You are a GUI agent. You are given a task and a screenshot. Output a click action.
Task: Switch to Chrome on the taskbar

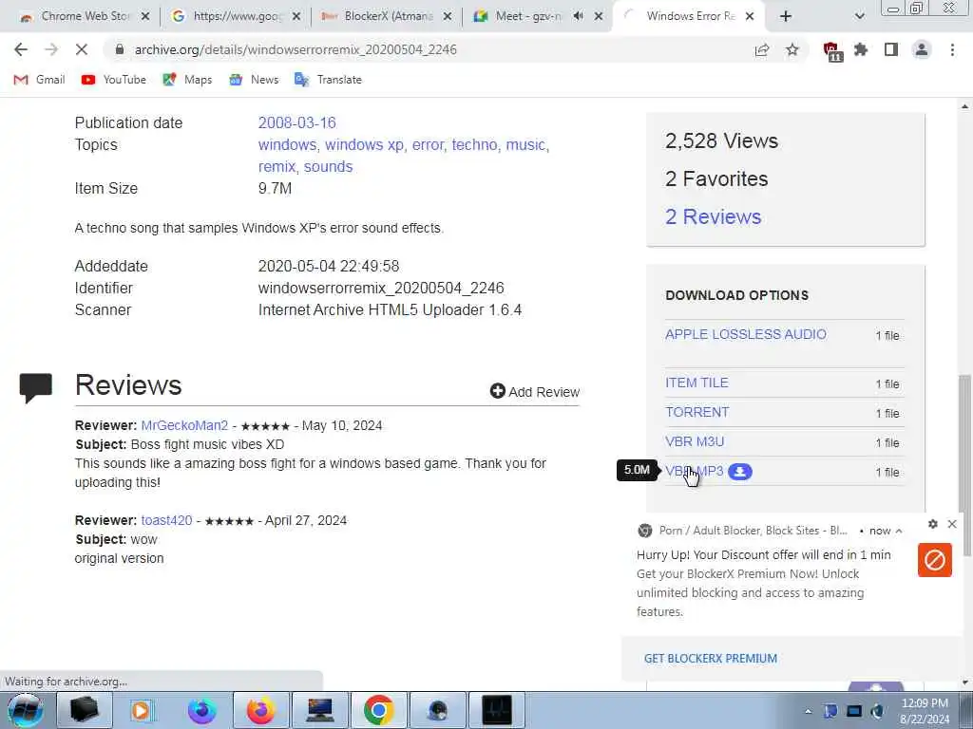pyautogui.click(x=378, y=710)
